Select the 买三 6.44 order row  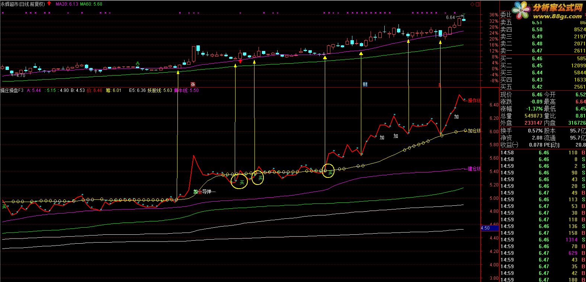tap(543, 73)
